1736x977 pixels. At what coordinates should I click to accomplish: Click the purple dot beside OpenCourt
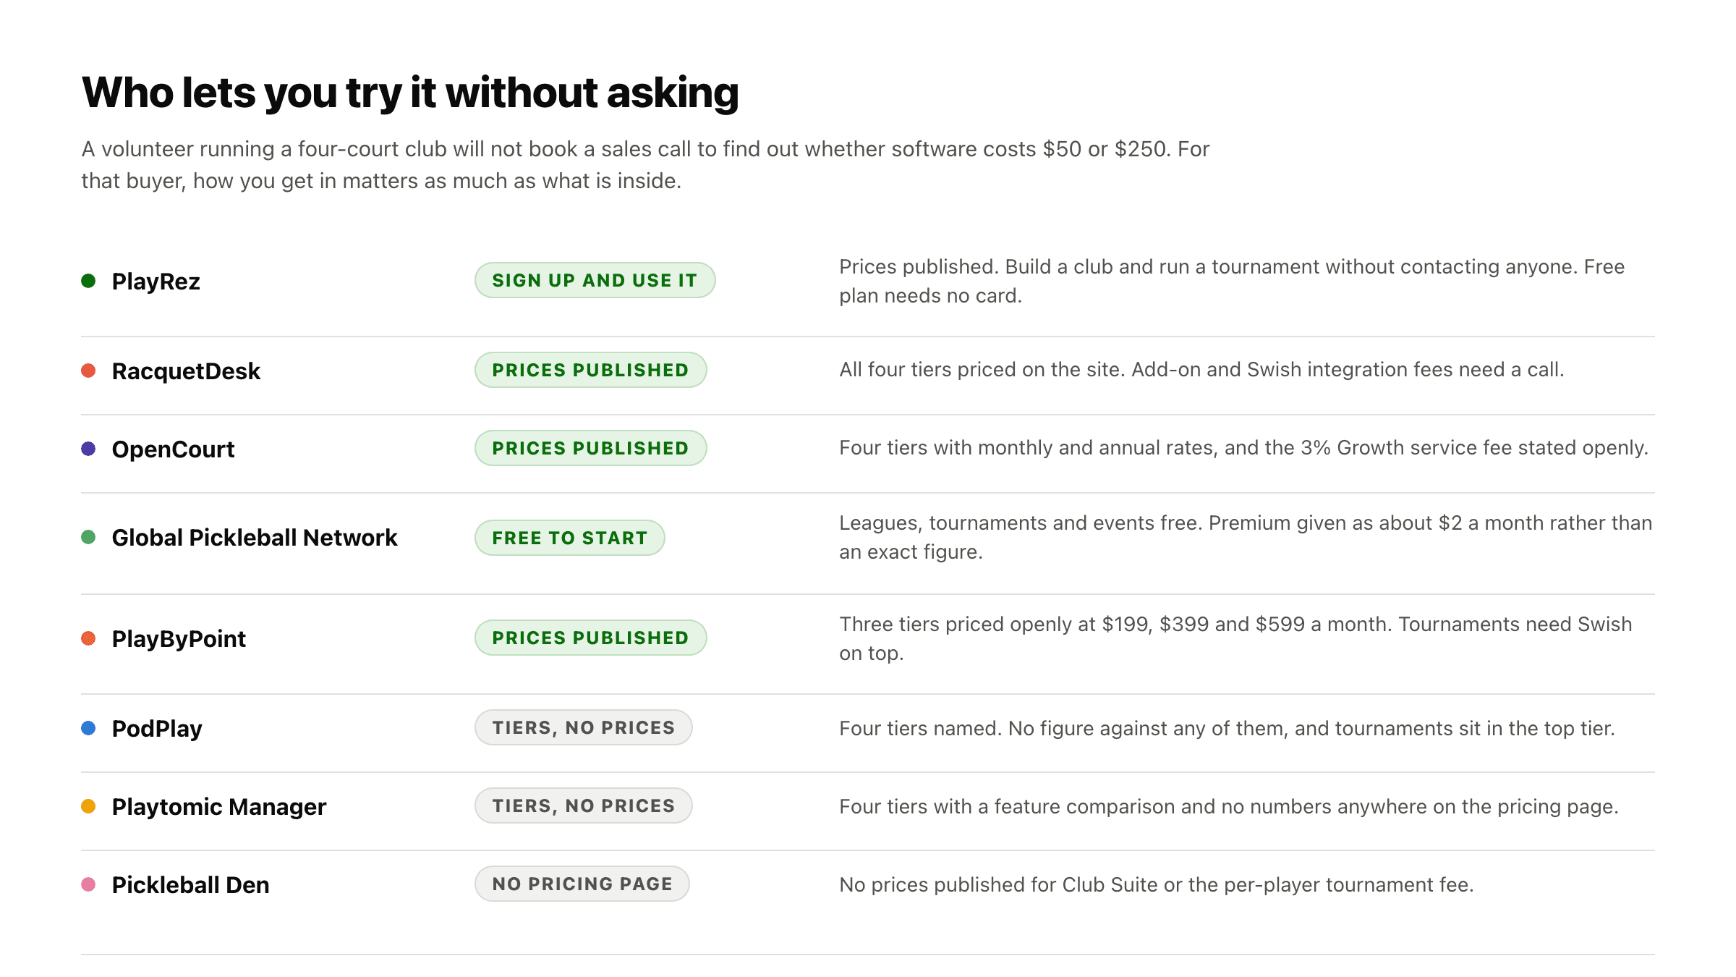tap(88, 449)
